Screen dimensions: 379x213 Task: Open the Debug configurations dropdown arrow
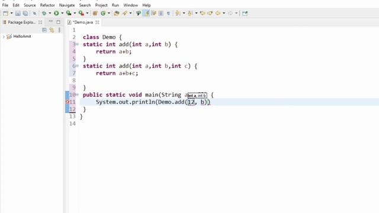[50, 13]
